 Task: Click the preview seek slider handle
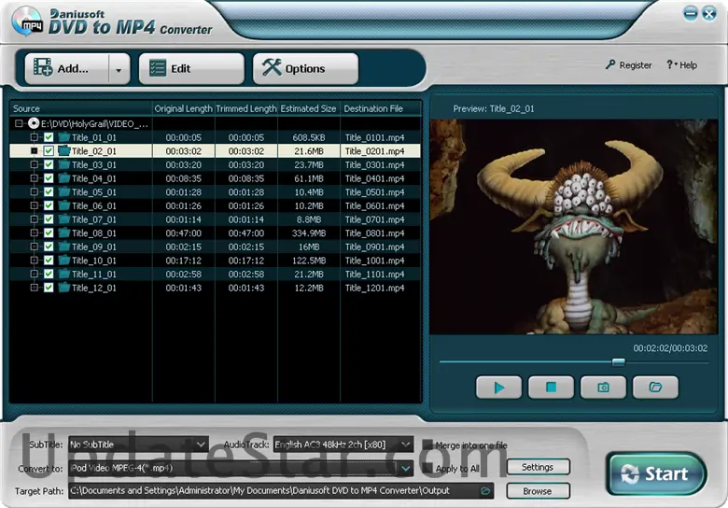coord(619,362)
